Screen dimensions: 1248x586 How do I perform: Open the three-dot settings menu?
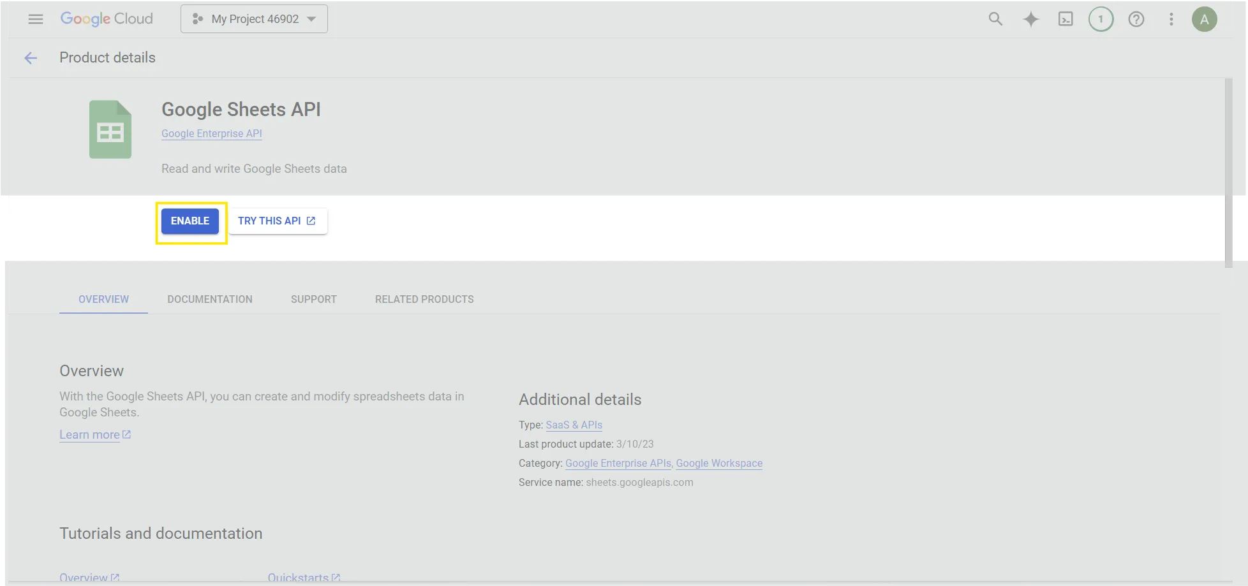click(1171, 19)
